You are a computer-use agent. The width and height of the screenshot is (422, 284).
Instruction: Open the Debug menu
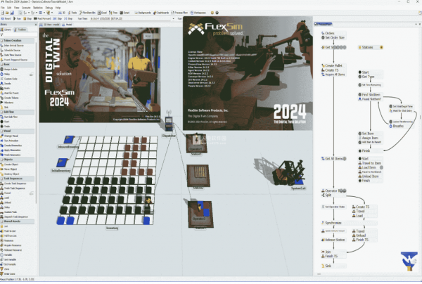(49, 8)
